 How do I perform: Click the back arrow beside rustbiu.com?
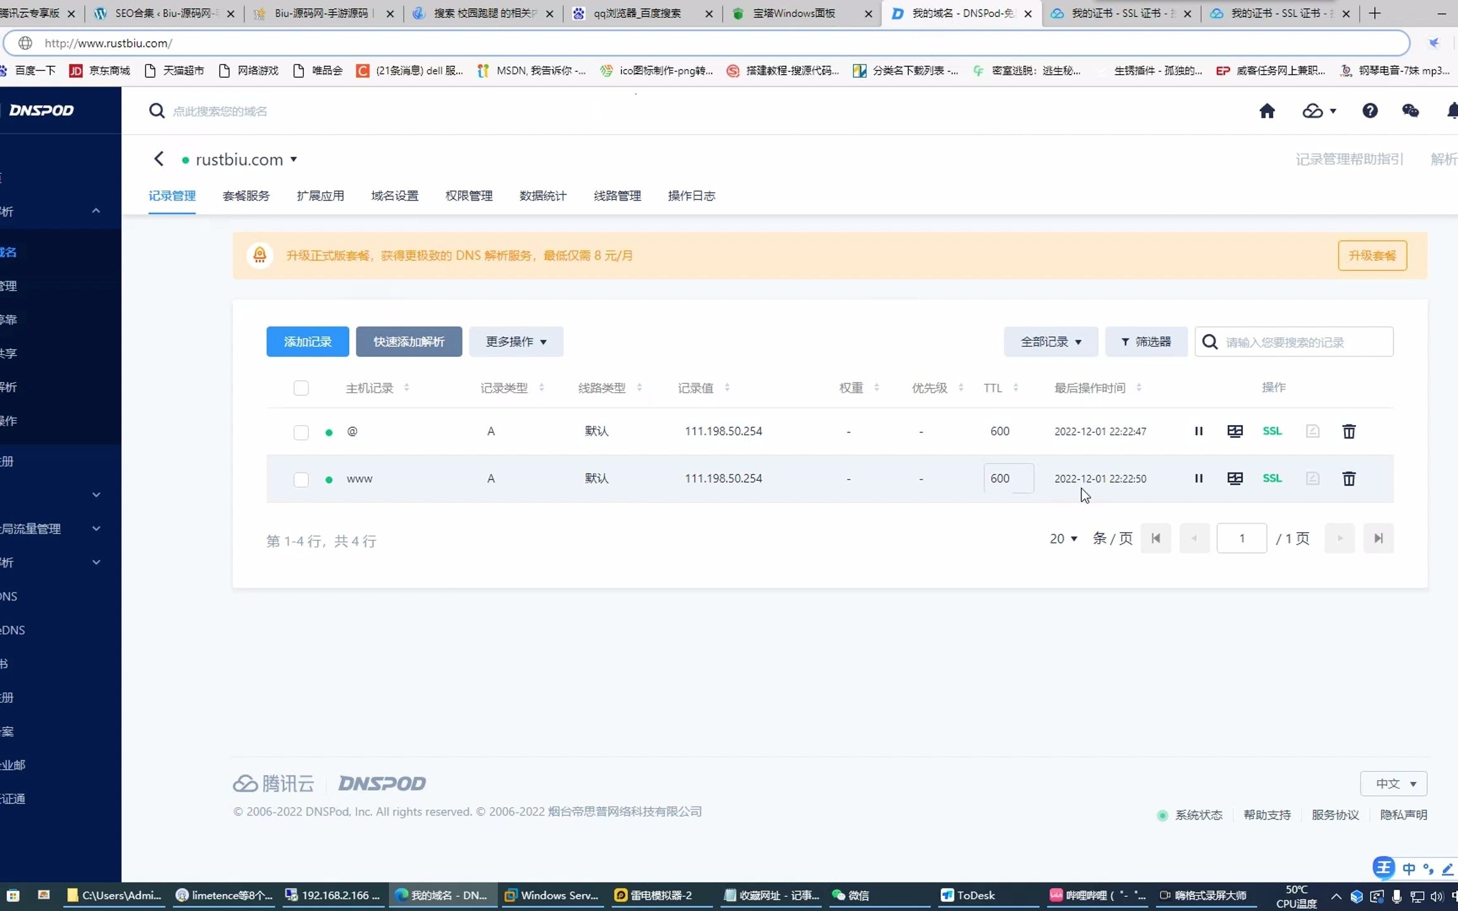[x=159, y=159]
